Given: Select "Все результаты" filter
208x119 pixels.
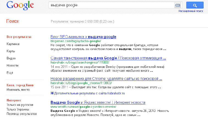Looking at the screenshot, I should pyautogui.click(x=19, y=37).
